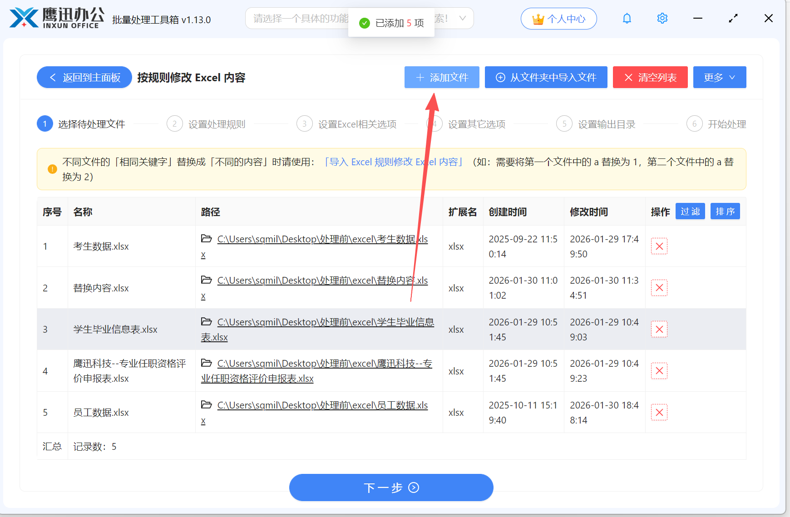This screenshot has width=790, height=517.
Task: Click the plus icon on 添加文件
Action: click(420, 77)
